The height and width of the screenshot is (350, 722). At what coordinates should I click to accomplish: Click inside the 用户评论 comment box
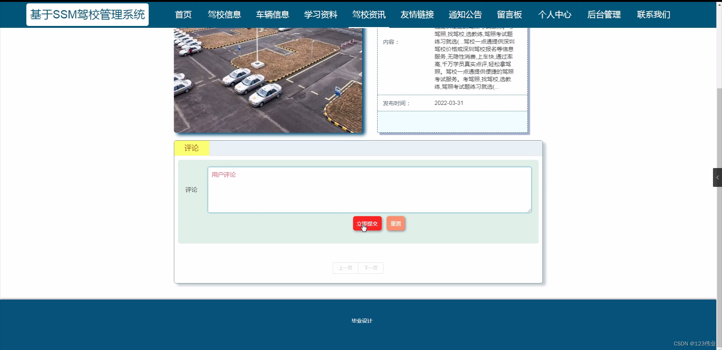[x=369, y=189]
